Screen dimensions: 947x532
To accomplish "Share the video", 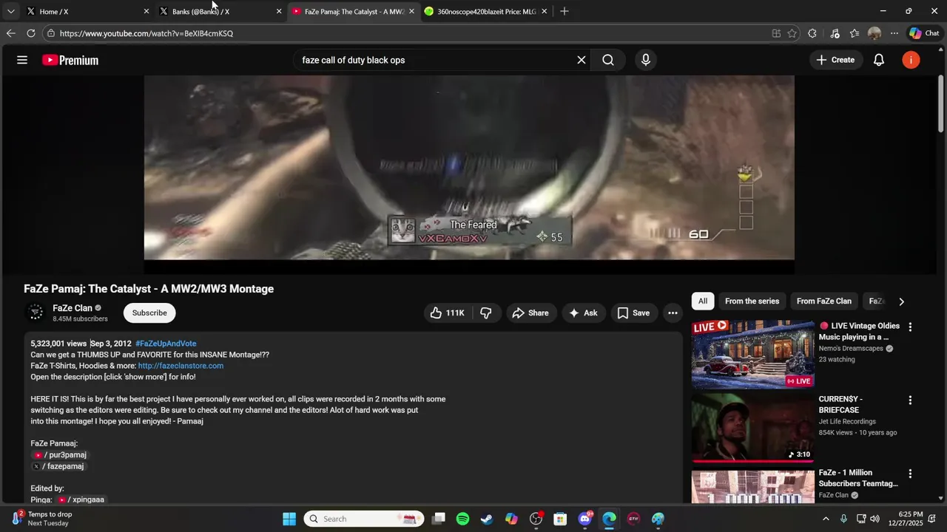I will pos(530,313).
